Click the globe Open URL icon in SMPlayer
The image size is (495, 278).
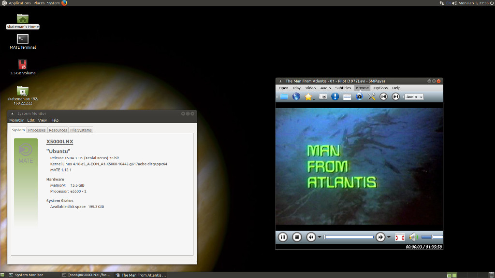click(x=296, y=97)
